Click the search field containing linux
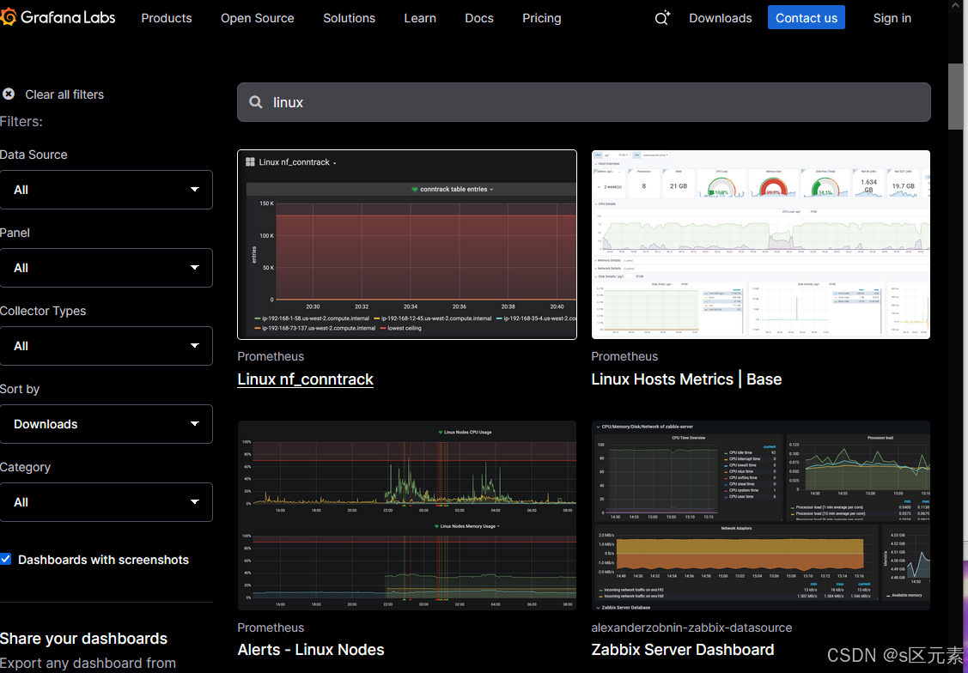 [x=584, y=102]
